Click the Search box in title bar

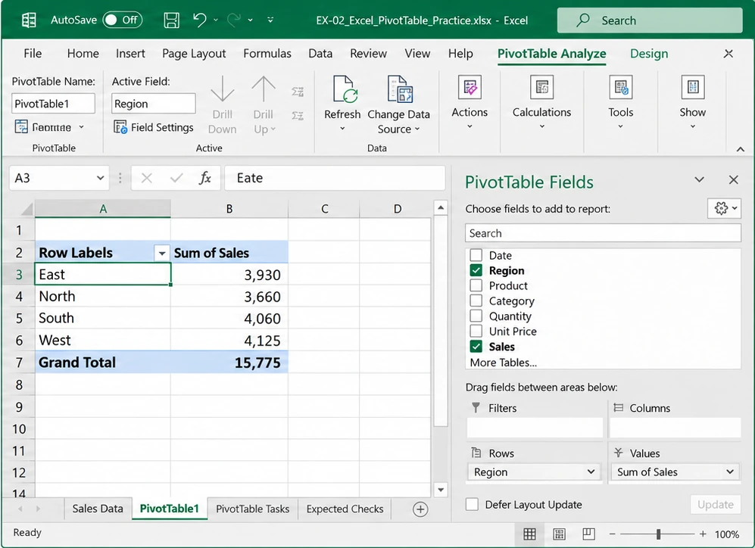click(650, 20)
